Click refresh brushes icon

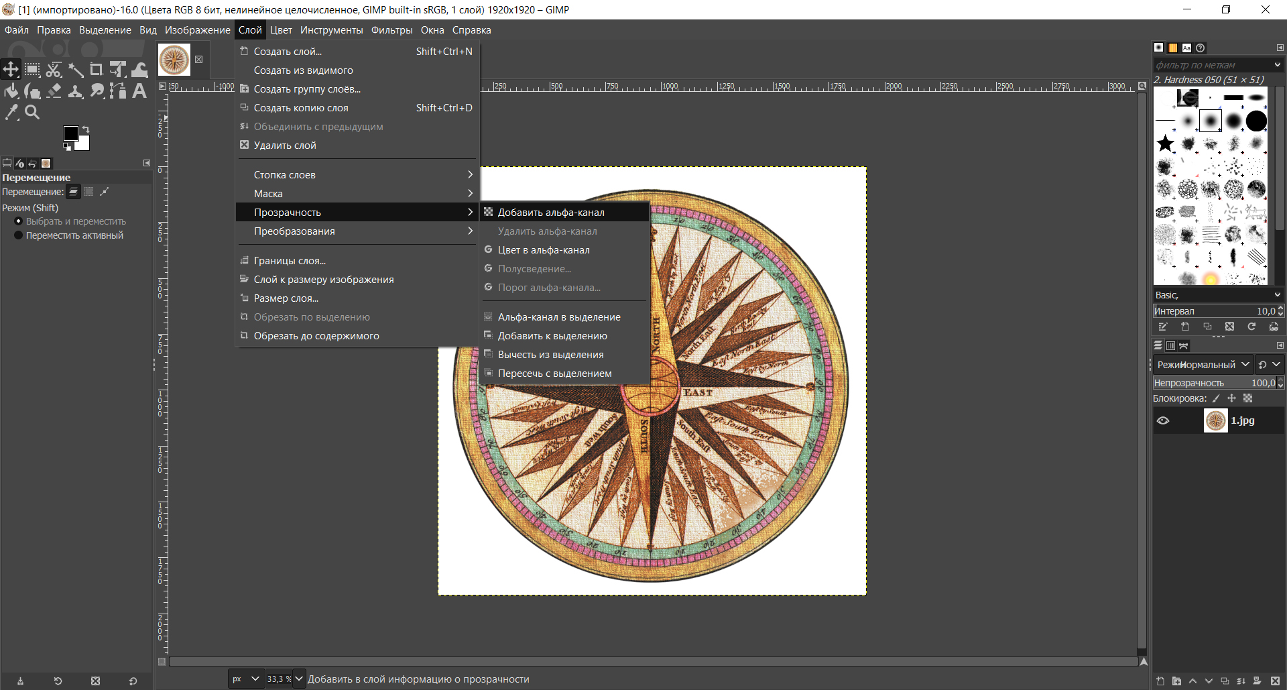point(1251,327)
